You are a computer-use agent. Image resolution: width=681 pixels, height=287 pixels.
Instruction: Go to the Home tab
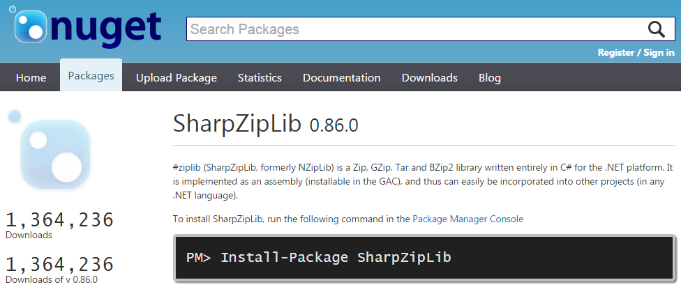pos(31,78)
